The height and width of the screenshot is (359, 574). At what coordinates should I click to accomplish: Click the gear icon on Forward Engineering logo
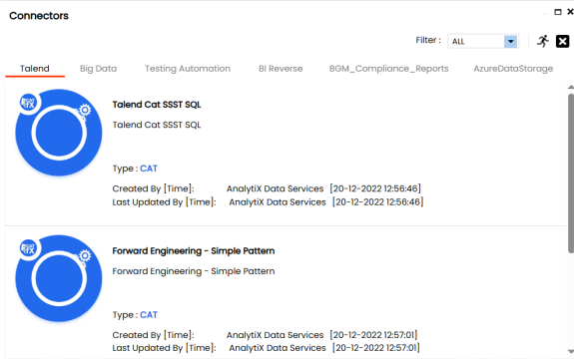point(85,255)
